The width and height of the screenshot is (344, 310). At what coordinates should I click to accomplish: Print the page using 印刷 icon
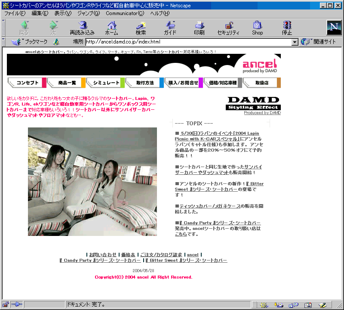[x=199, y=28]
